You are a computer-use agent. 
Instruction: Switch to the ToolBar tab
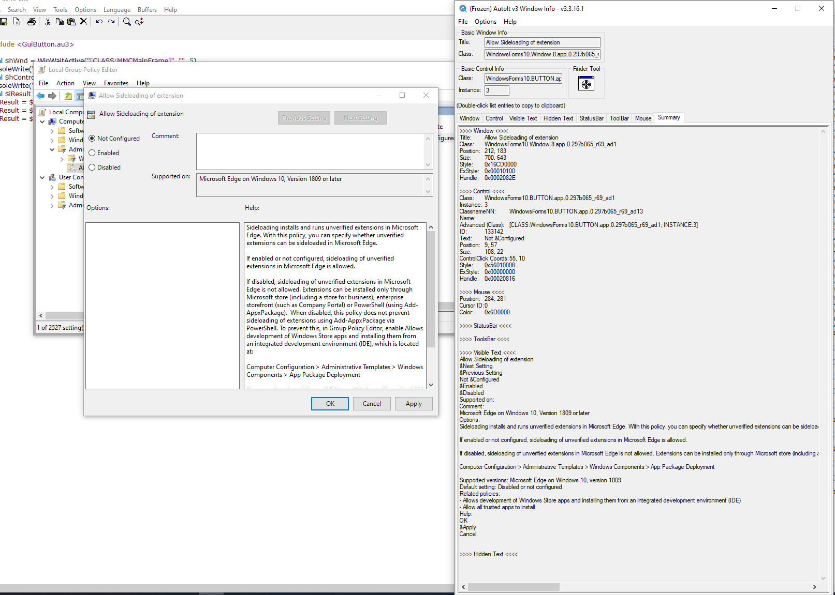coord(619,118)
